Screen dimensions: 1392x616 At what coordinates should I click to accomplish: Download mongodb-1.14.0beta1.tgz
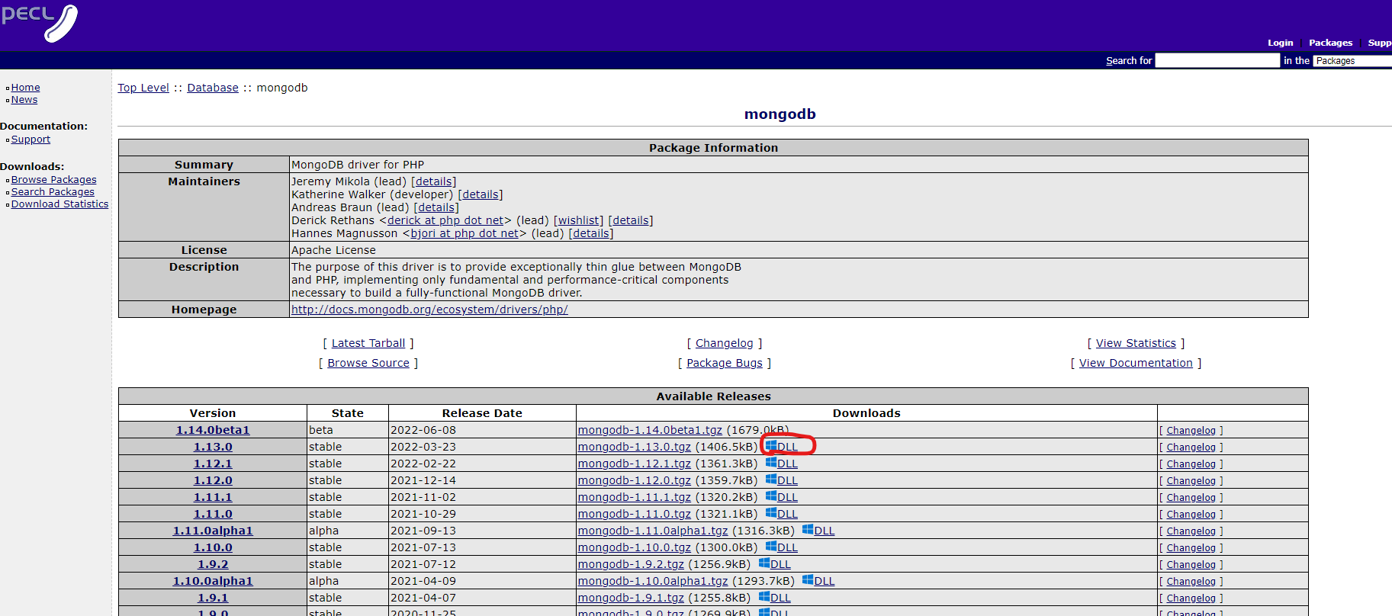click(650, 430)
